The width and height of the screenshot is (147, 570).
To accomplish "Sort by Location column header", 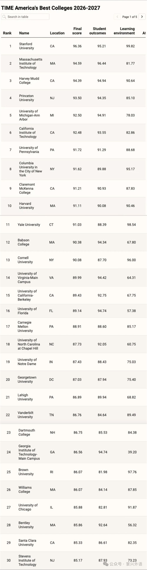I will tap(57, 33).
